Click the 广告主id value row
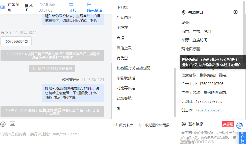This screenshot has width=246, height=144. (204, 84)
